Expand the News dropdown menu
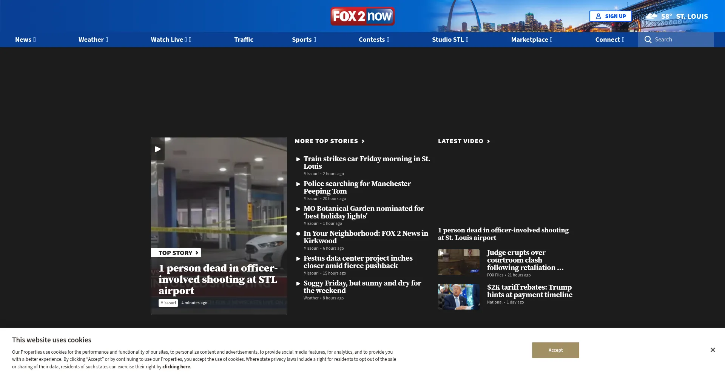725x374 pixels. pyautogui.click(x=25, y=40)
